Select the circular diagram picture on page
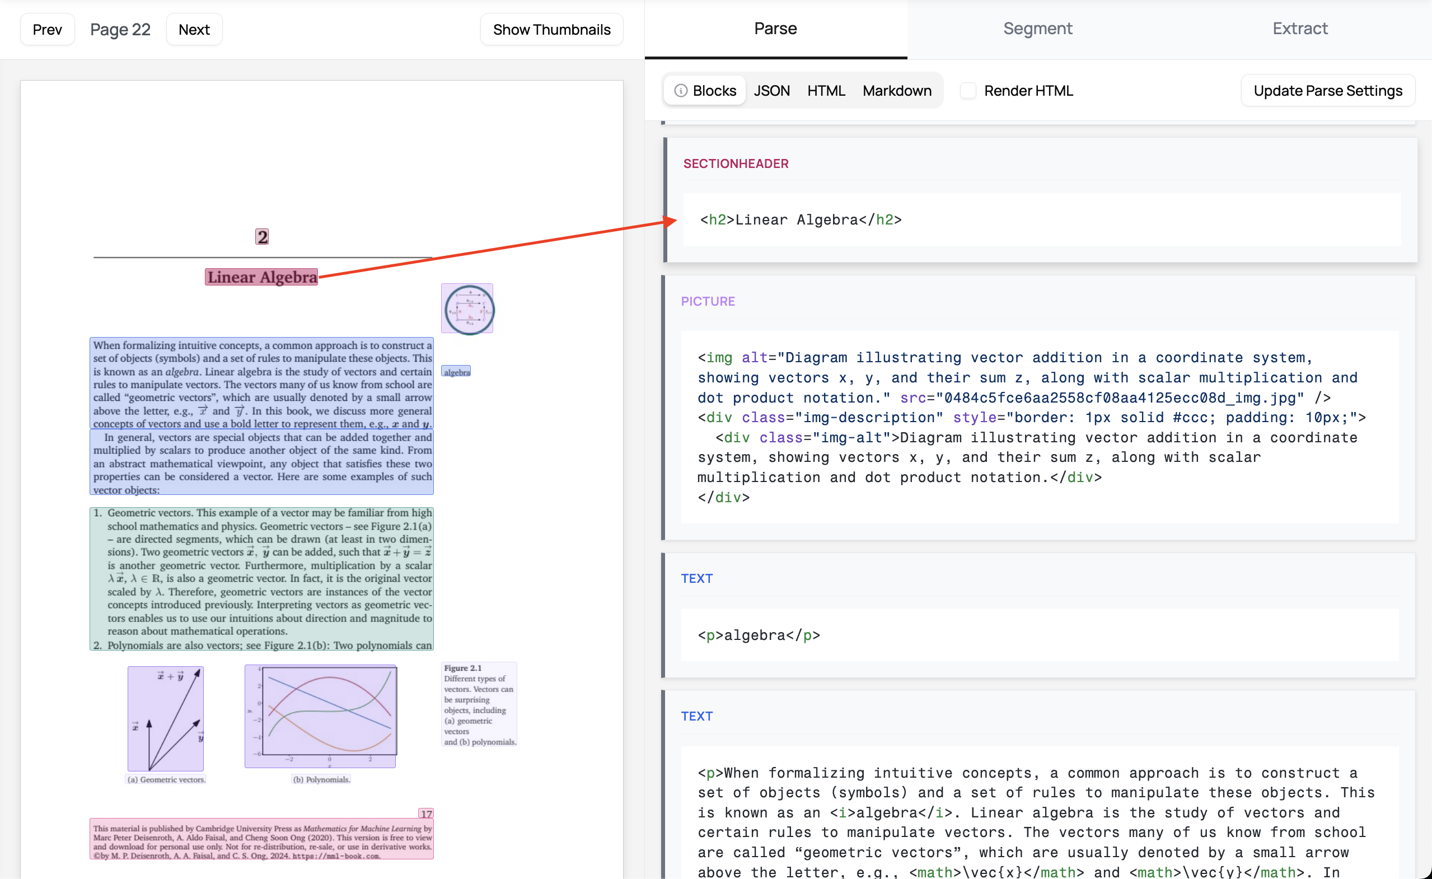The image size is (1432, 879). click(467, 308)
